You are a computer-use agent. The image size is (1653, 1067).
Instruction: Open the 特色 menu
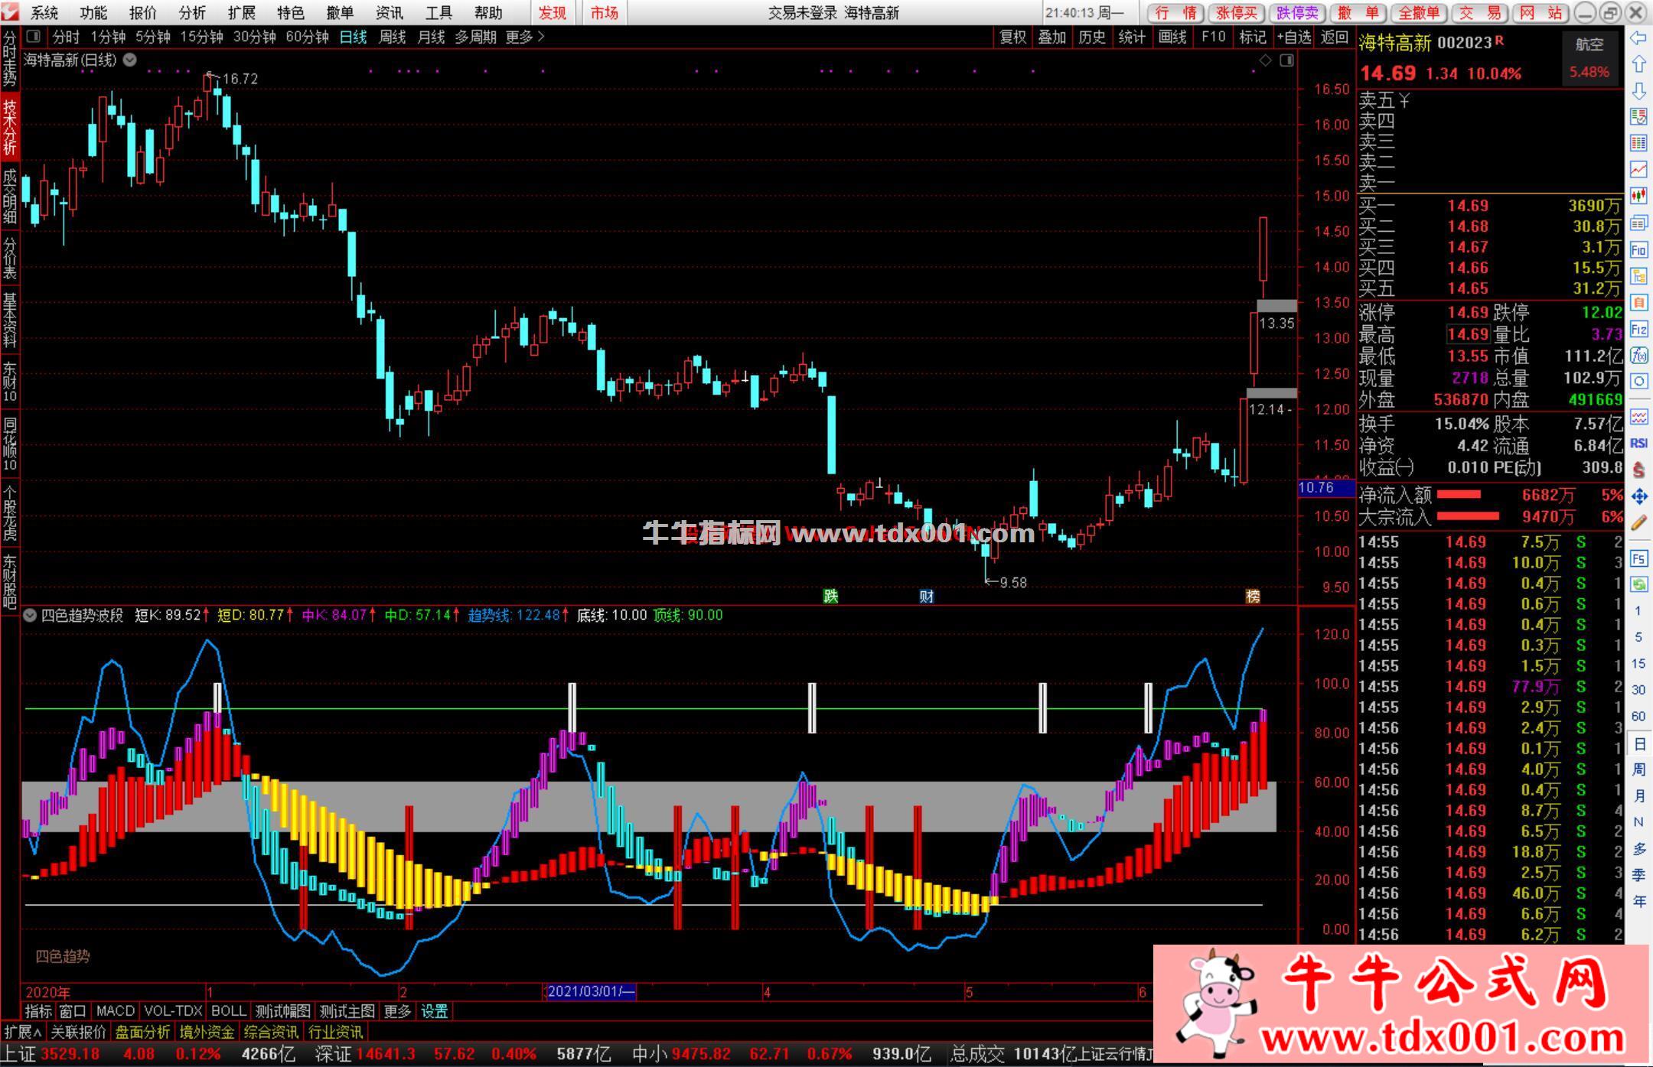[291, 13]
